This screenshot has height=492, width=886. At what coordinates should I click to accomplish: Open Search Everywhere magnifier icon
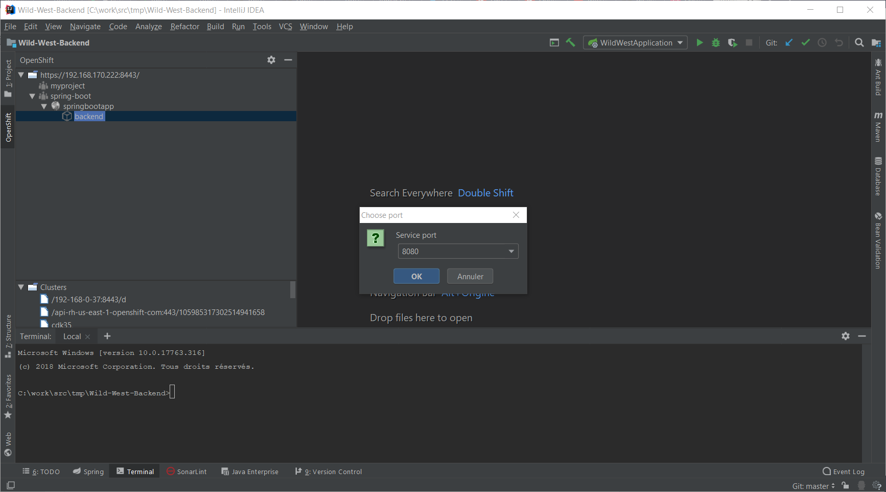click(859, 43)
